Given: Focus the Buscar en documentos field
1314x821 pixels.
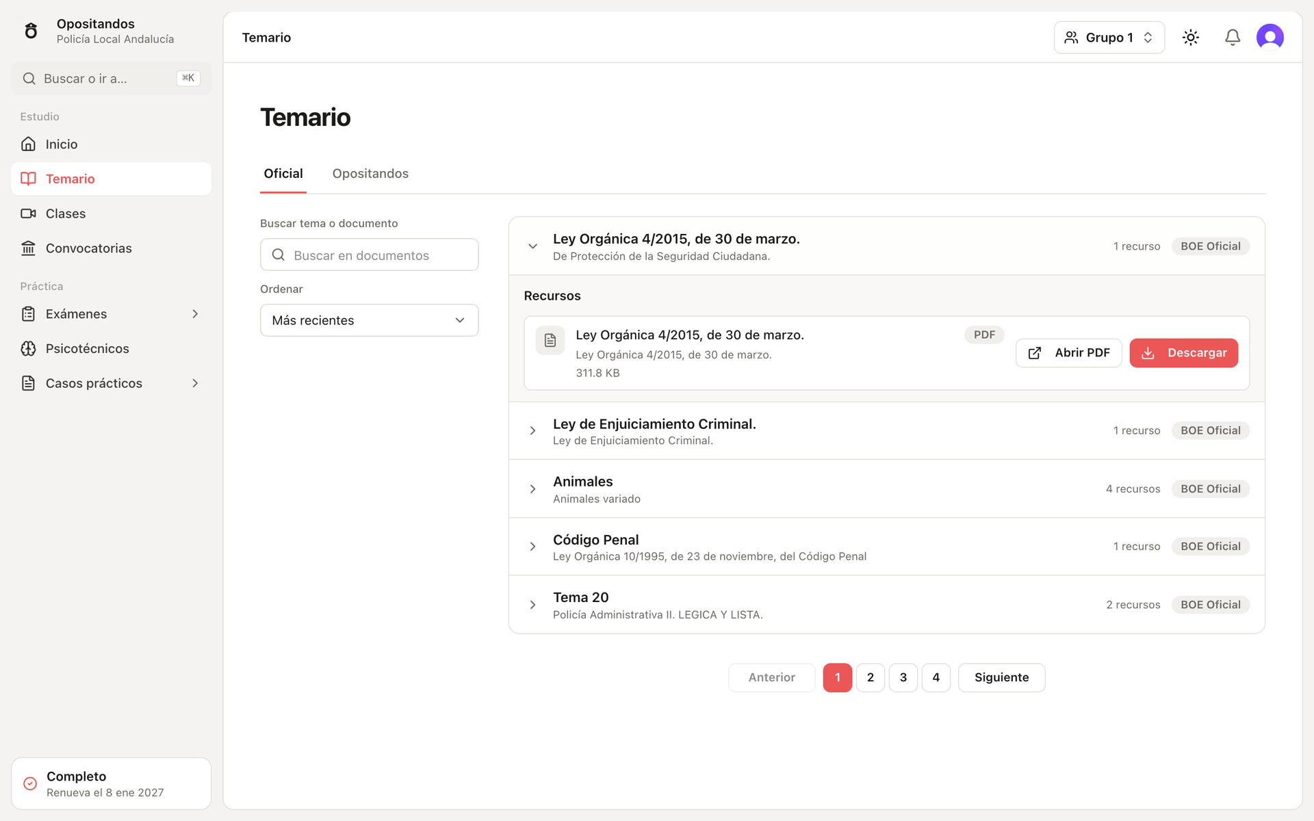Looking at the screenshot, I should pyautogui.click(x=370, y=255).
